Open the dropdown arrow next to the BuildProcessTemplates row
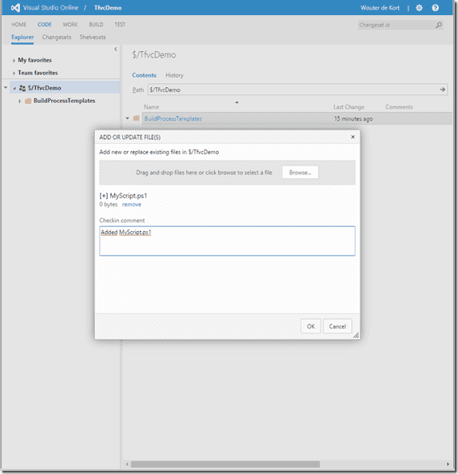Viewport: 458px width, 474px height. (x=127, y=118)
